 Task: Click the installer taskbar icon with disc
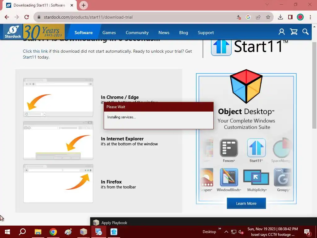99,232
